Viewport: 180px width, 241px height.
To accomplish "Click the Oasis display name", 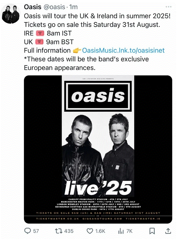I will click(32, 7).
